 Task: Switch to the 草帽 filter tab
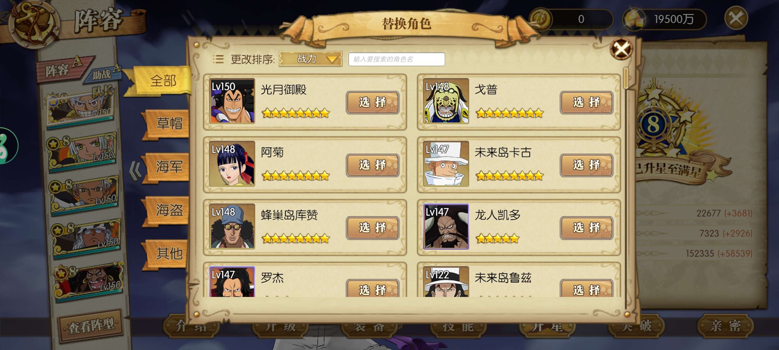167,124
